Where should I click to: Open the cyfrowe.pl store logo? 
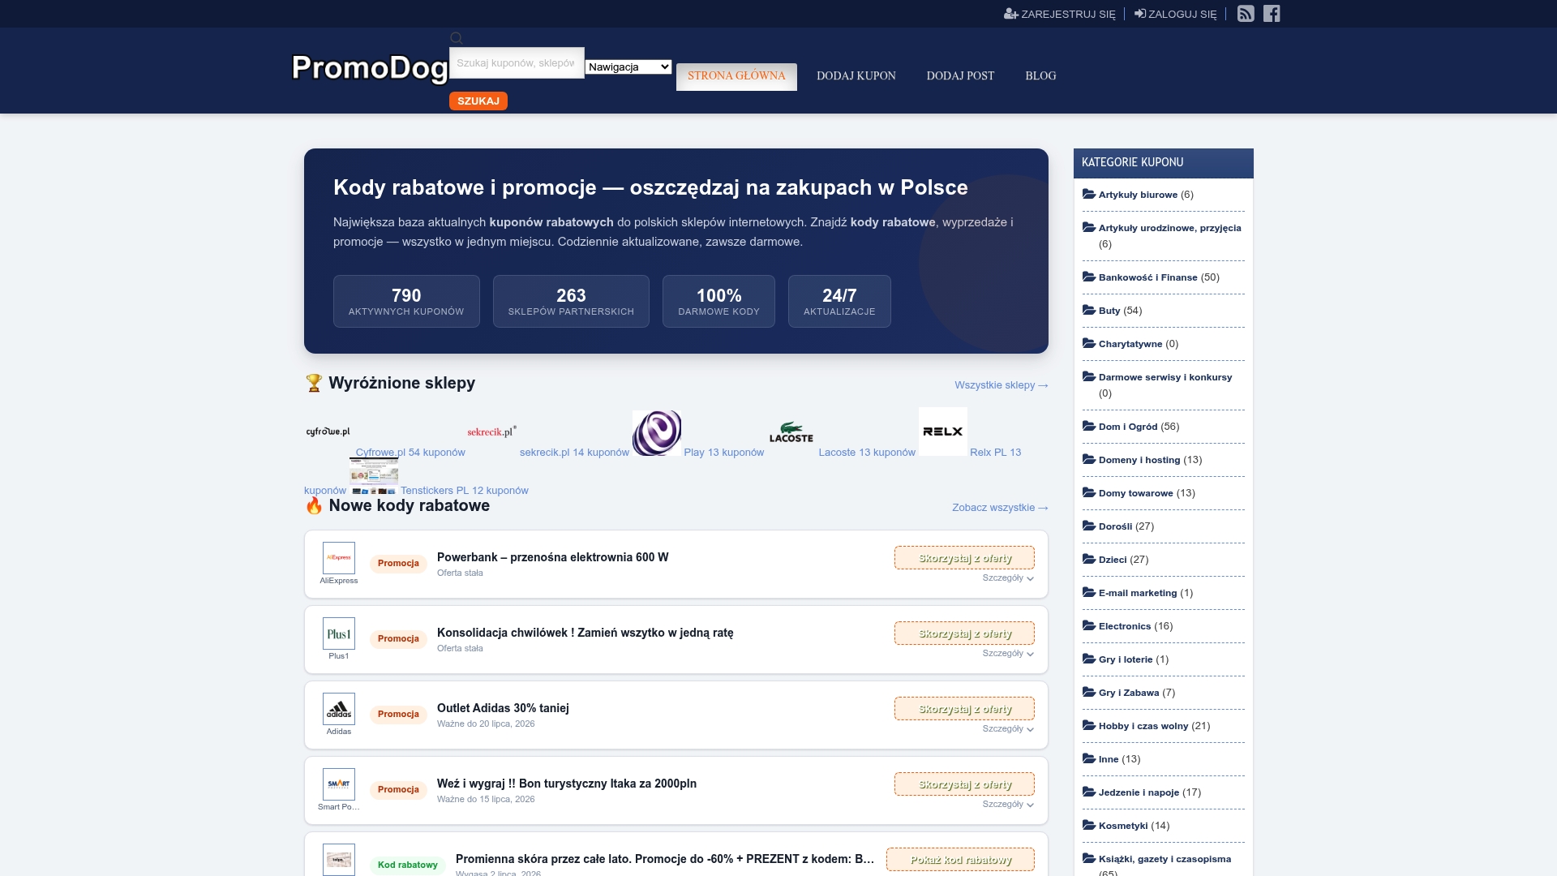tap(328, 432)
